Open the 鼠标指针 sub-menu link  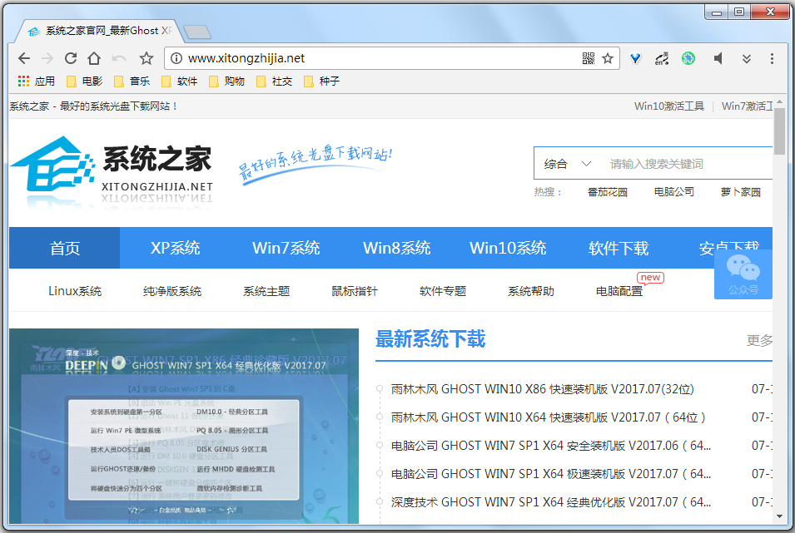[x=355, y=291]
